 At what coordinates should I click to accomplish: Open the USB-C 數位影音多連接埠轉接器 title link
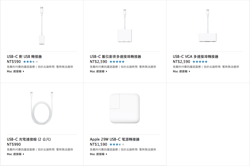[115, 57]
